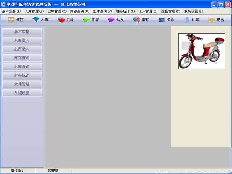Click the 基本数据 sidebar button
The width and height of the screenshot is (232, 174).
(x=22, y=31)
